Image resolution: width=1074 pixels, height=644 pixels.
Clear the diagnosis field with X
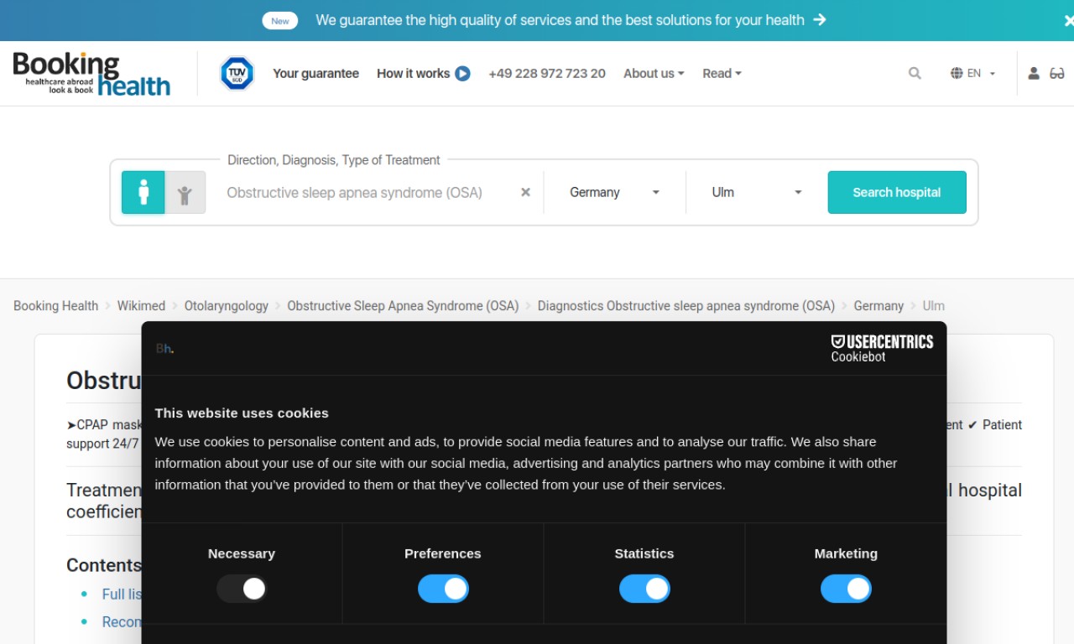click(x=525, y=192)
